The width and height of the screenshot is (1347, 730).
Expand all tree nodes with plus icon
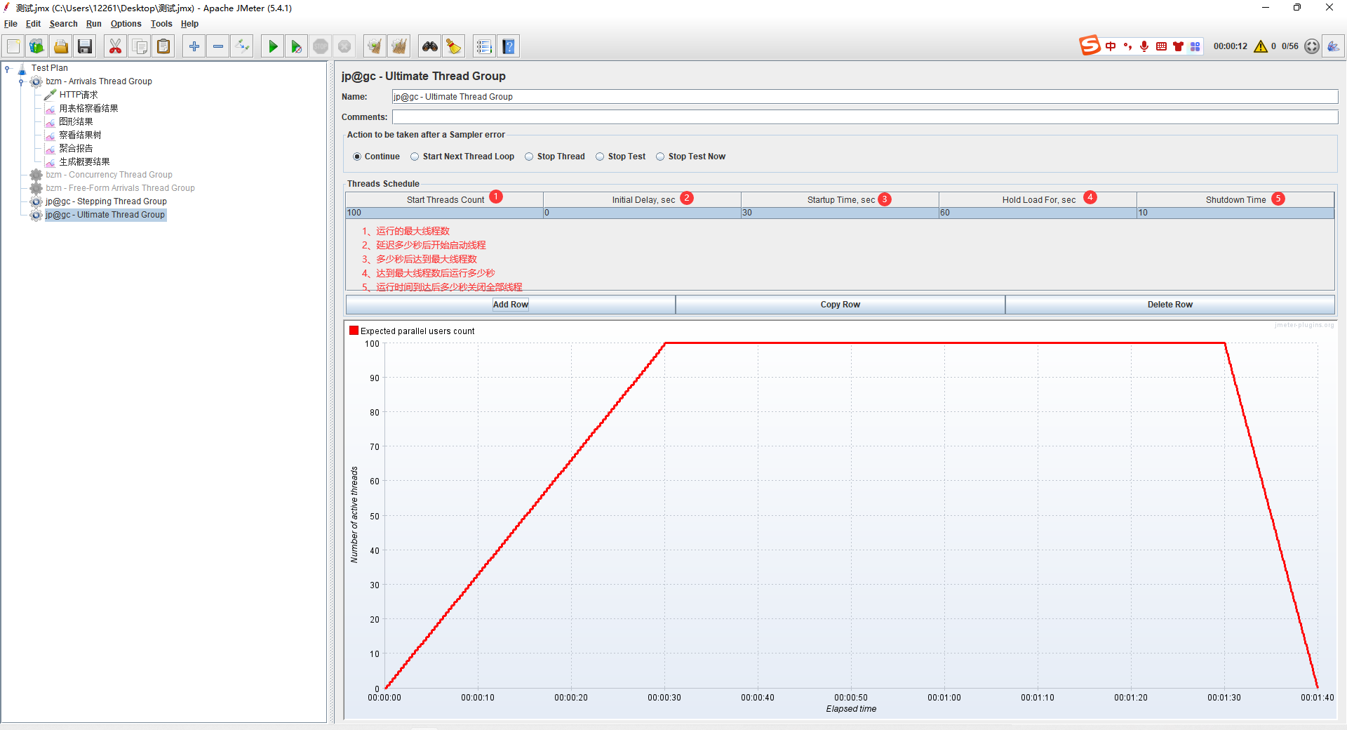click(194, 46)
